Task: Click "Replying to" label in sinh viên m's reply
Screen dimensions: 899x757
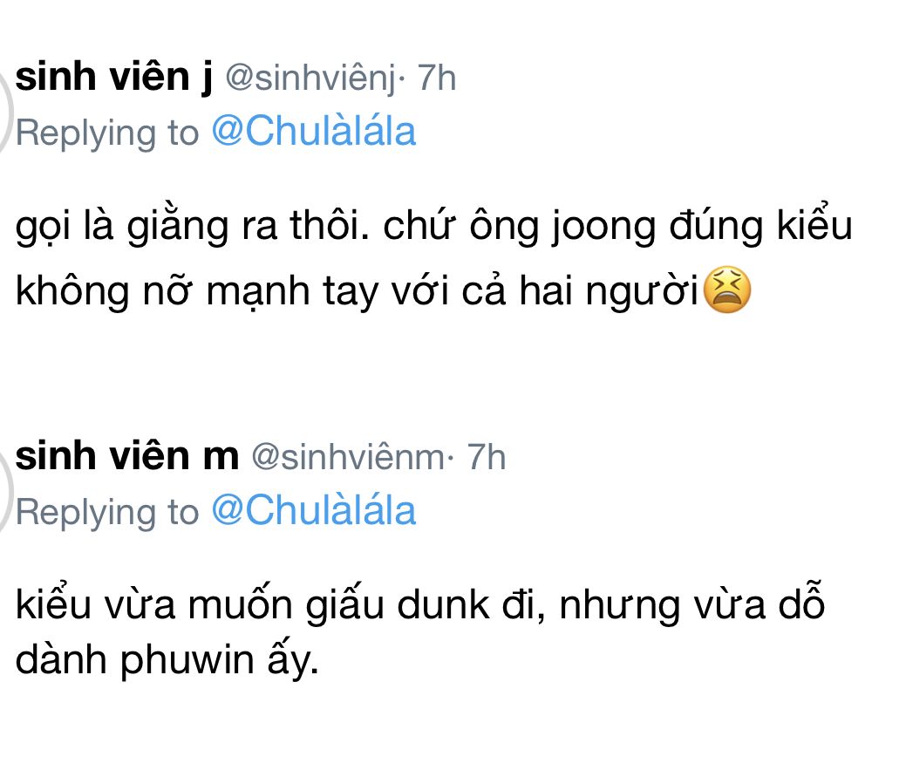Action: pos(107,511)
